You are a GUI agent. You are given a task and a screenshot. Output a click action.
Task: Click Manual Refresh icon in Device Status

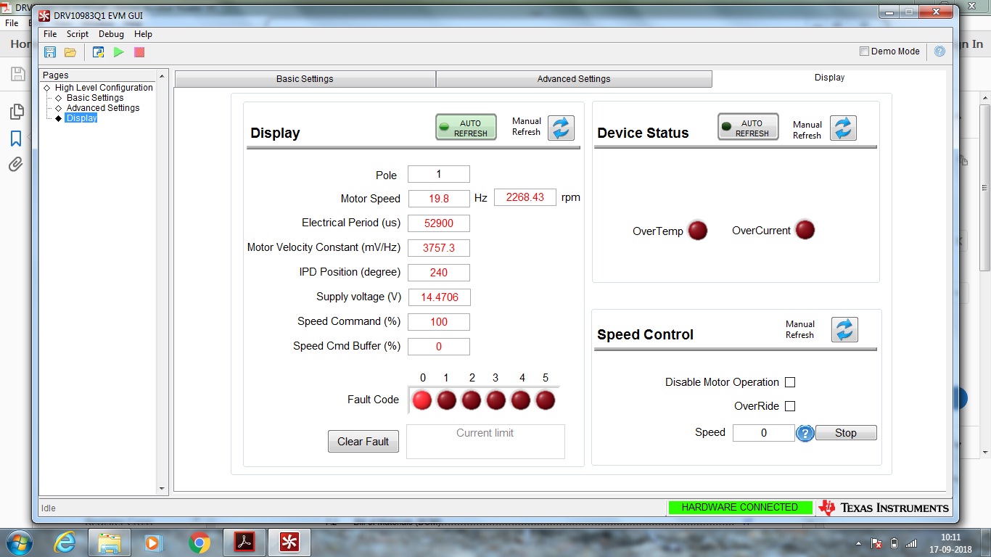coord(843,128)
